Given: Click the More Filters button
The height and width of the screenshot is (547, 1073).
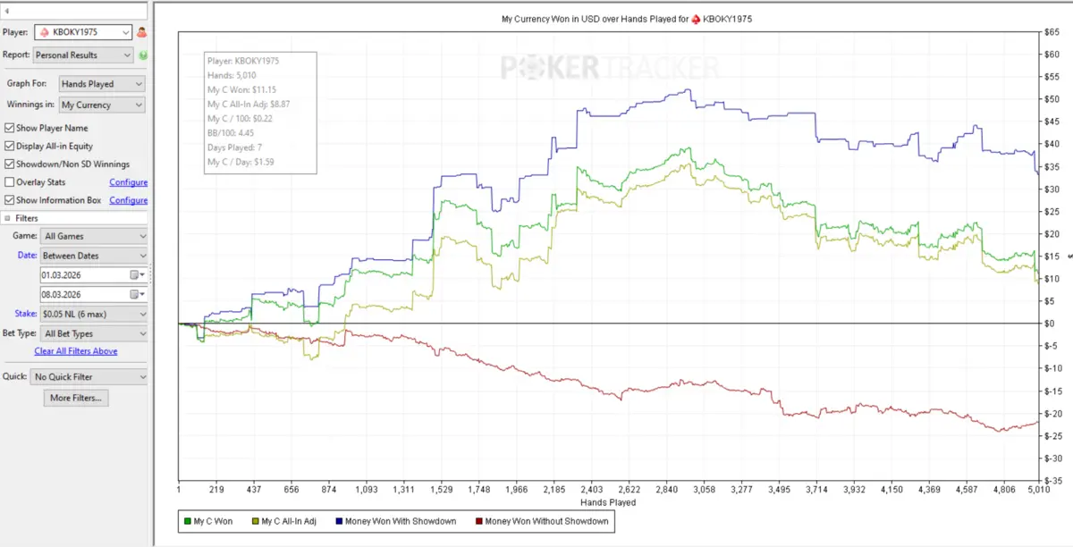Looking at the screenshot, I should click(76, 398).
